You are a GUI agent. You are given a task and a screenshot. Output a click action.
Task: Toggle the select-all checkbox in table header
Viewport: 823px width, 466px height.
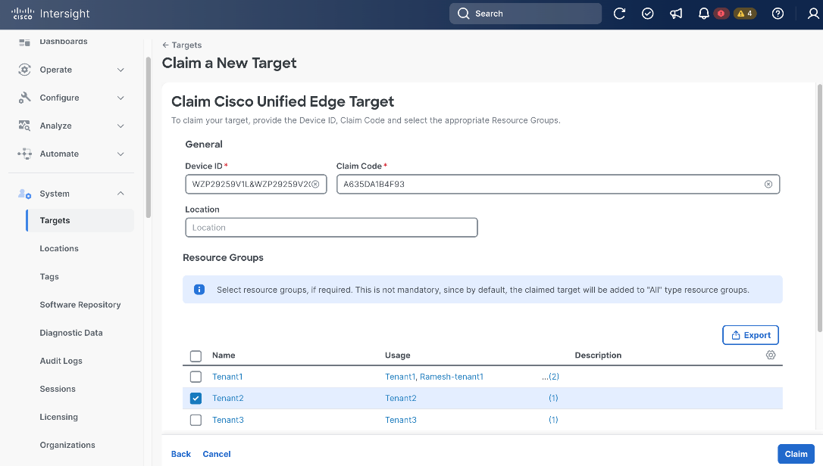(x=196, y=356)
